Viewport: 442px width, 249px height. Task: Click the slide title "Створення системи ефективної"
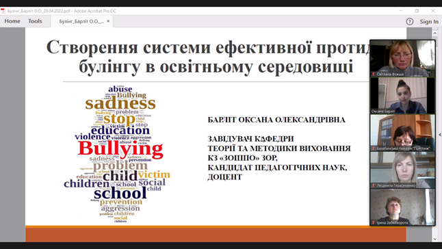pos(179,47)
